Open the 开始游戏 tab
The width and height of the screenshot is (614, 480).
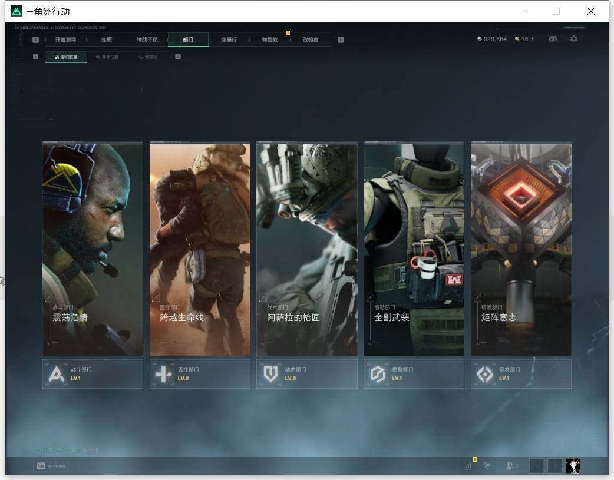pos(65,39)
